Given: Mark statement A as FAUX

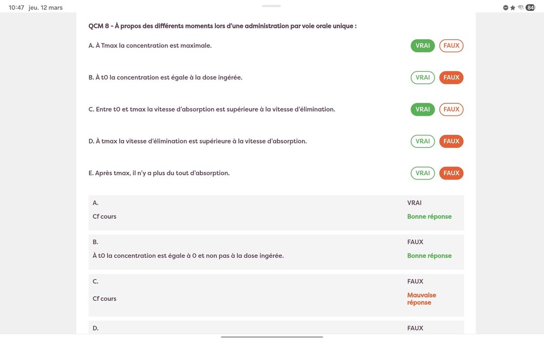Looking at the screenshot, I should (x=451, y=45).
